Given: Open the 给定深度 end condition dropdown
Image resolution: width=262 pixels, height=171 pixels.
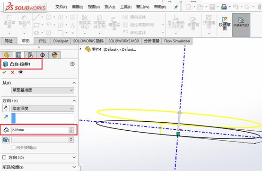Looking at the screenshot, I should pos(43,108).
